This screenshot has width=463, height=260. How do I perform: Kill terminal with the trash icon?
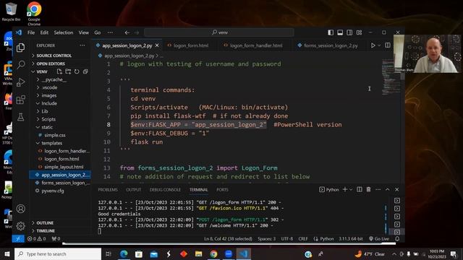[368, 189]
